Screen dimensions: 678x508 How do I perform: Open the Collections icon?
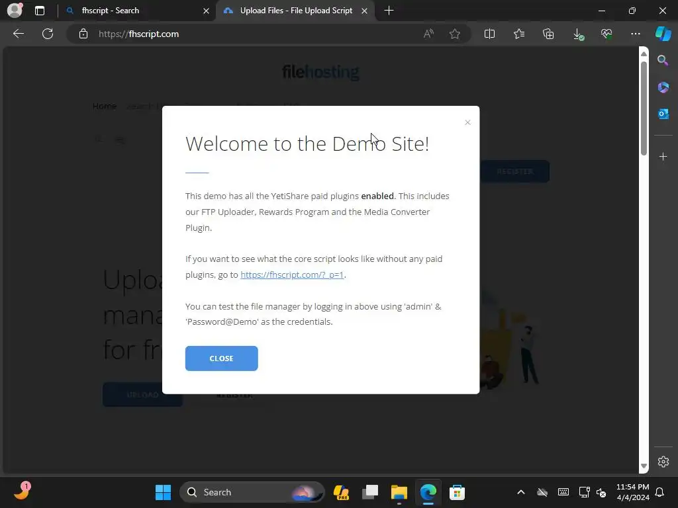coord(548,34)
